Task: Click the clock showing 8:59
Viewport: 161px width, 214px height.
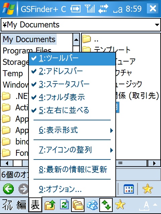Action: point(133,9)
